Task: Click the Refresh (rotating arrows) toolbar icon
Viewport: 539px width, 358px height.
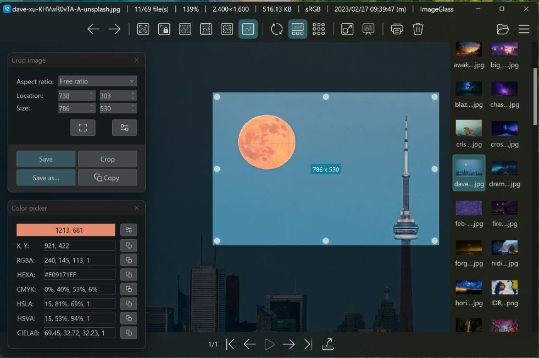Action: click(x=277, y=29)
